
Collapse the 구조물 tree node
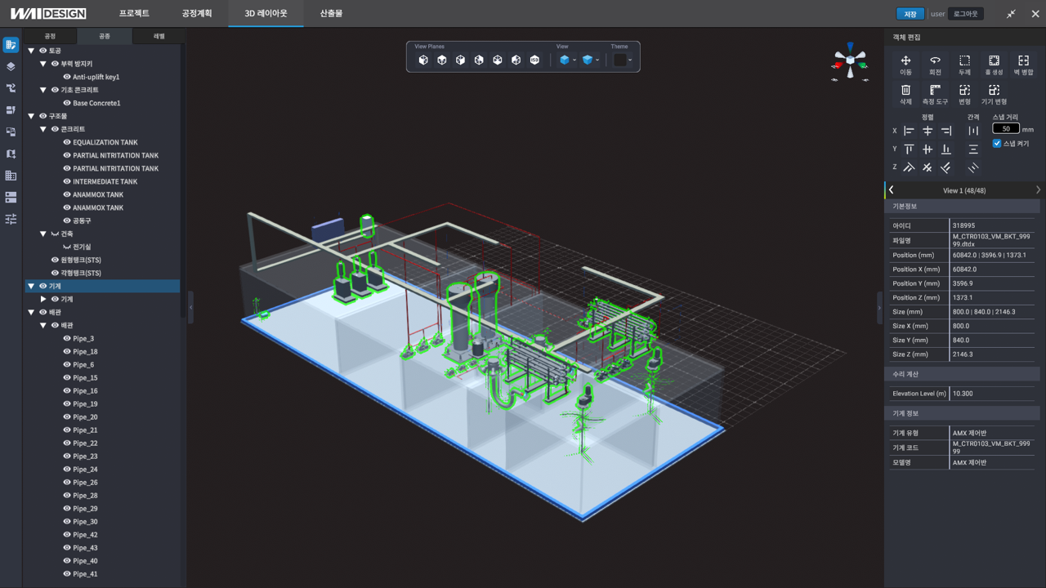click(31, 116)
